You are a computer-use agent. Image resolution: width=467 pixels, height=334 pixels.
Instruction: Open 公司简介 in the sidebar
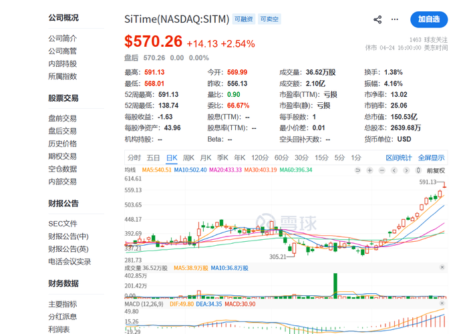(x=63, y=38)
